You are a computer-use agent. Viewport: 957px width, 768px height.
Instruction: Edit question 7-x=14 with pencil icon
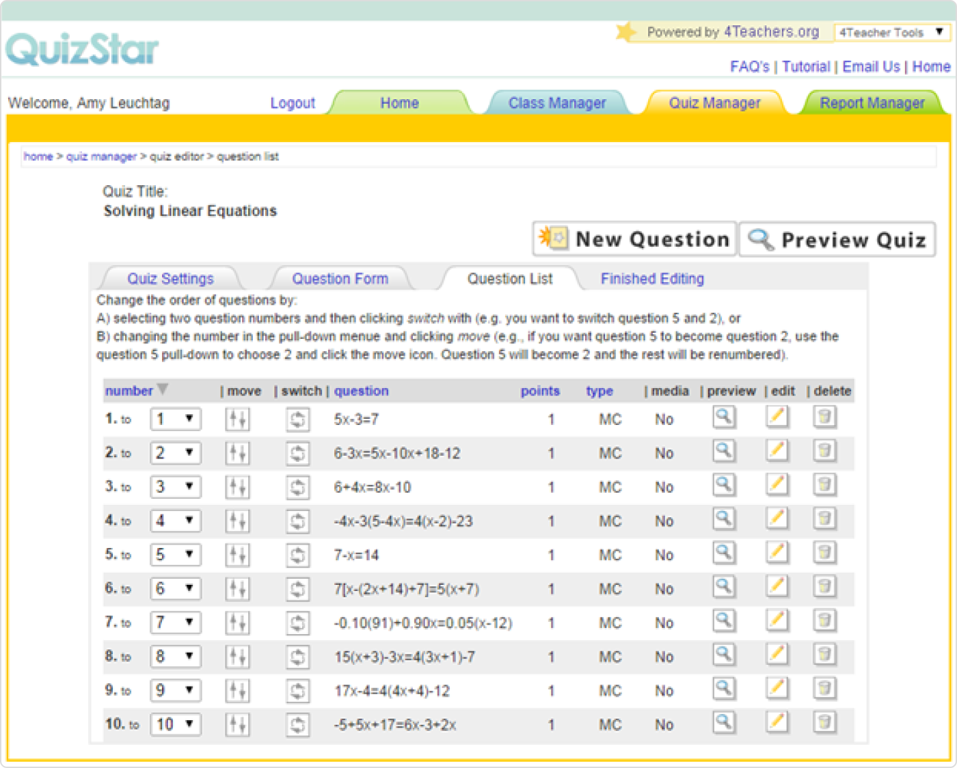[777, 553]
